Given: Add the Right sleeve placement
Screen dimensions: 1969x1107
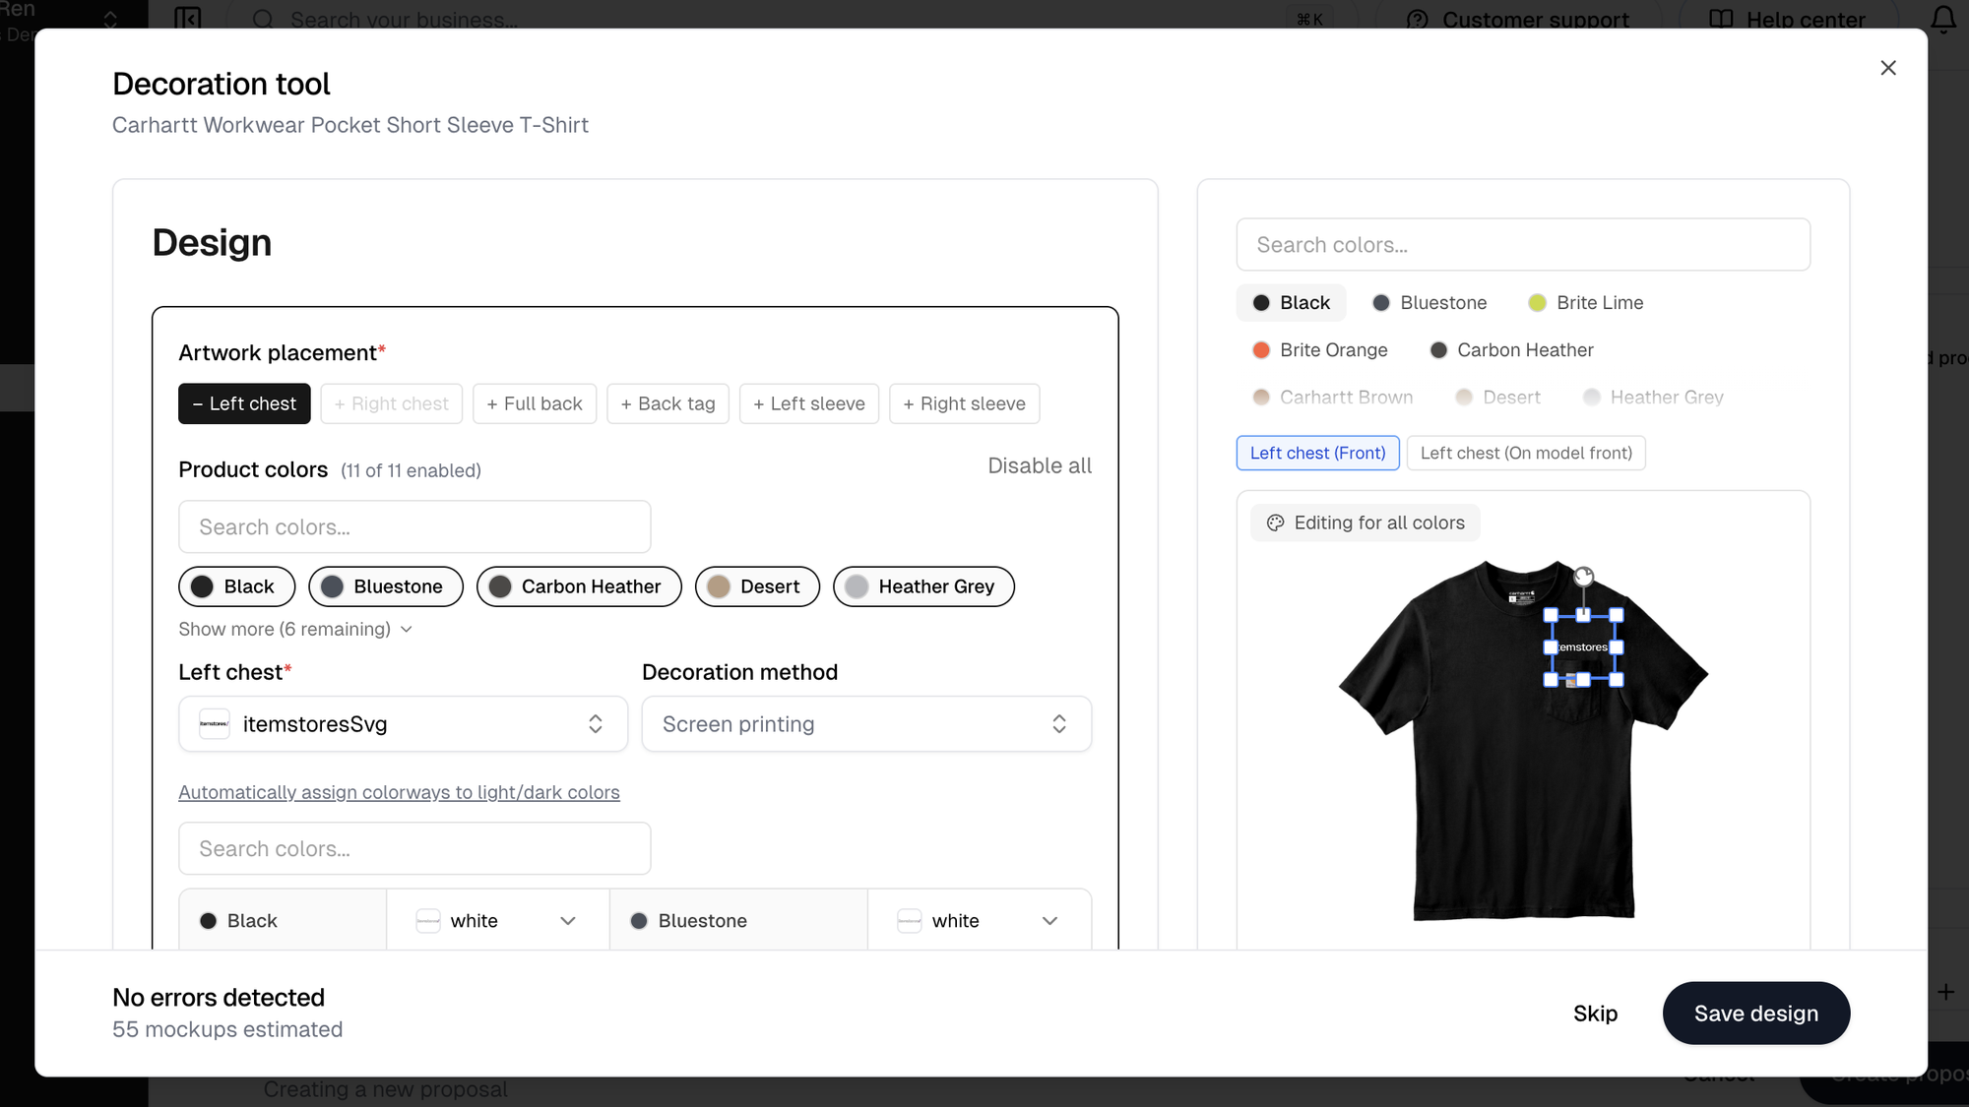Looking at the screenshot, I should 964,403.
